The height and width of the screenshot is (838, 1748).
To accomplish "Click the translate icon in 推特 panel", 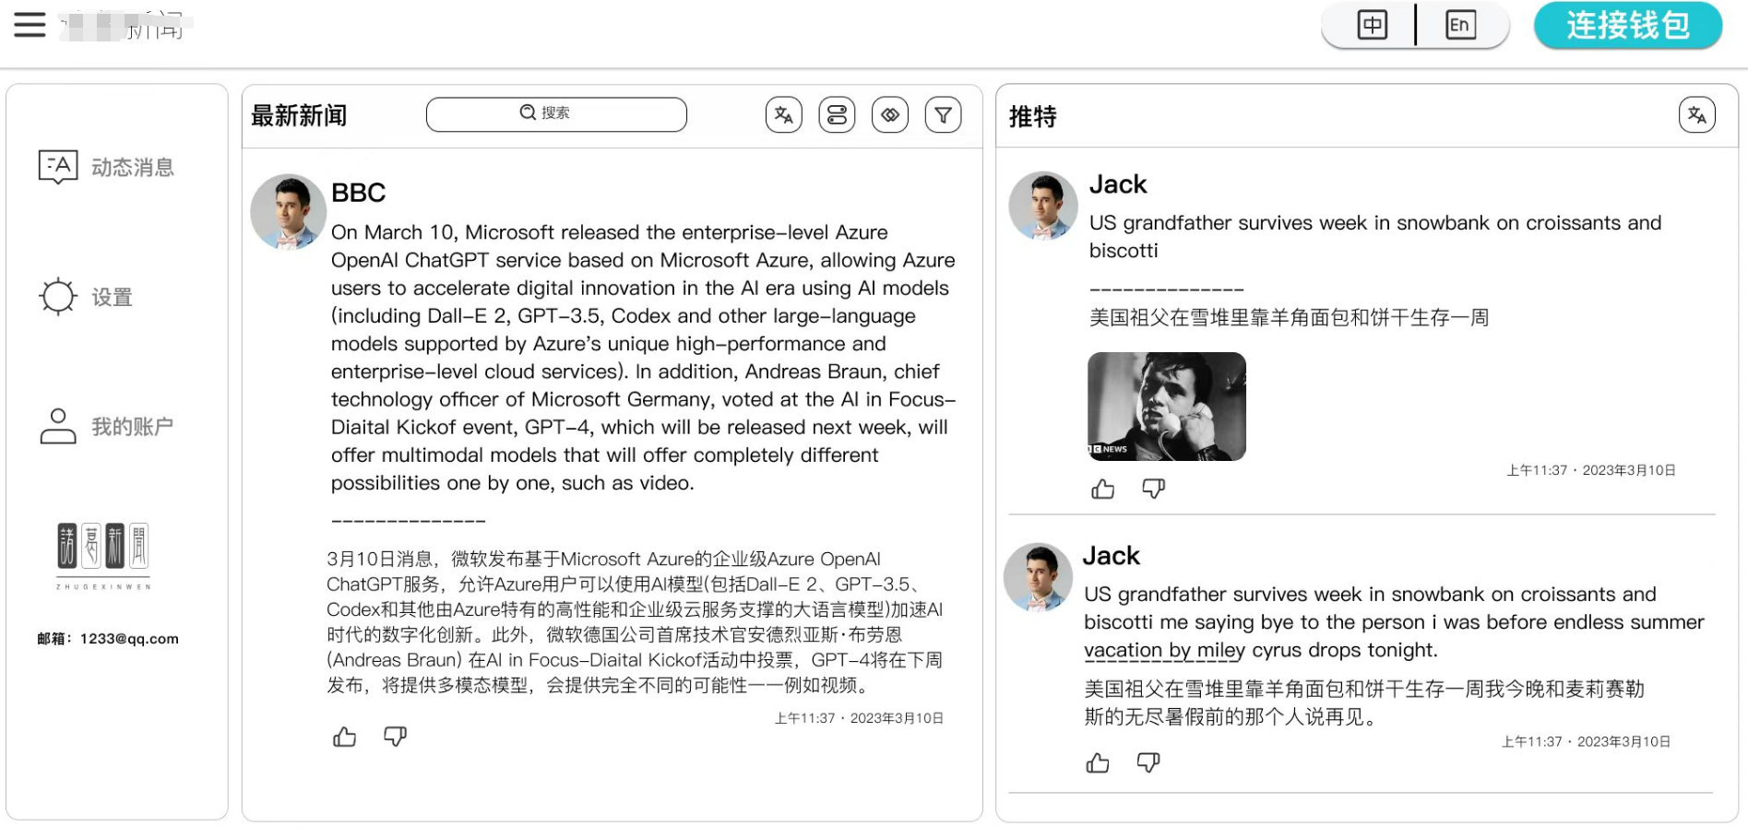I will [x=1696, y=115].
